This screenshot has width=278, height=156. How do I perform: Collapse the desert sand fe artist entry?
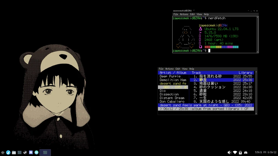pyautogui.click(x=173, y=84)
